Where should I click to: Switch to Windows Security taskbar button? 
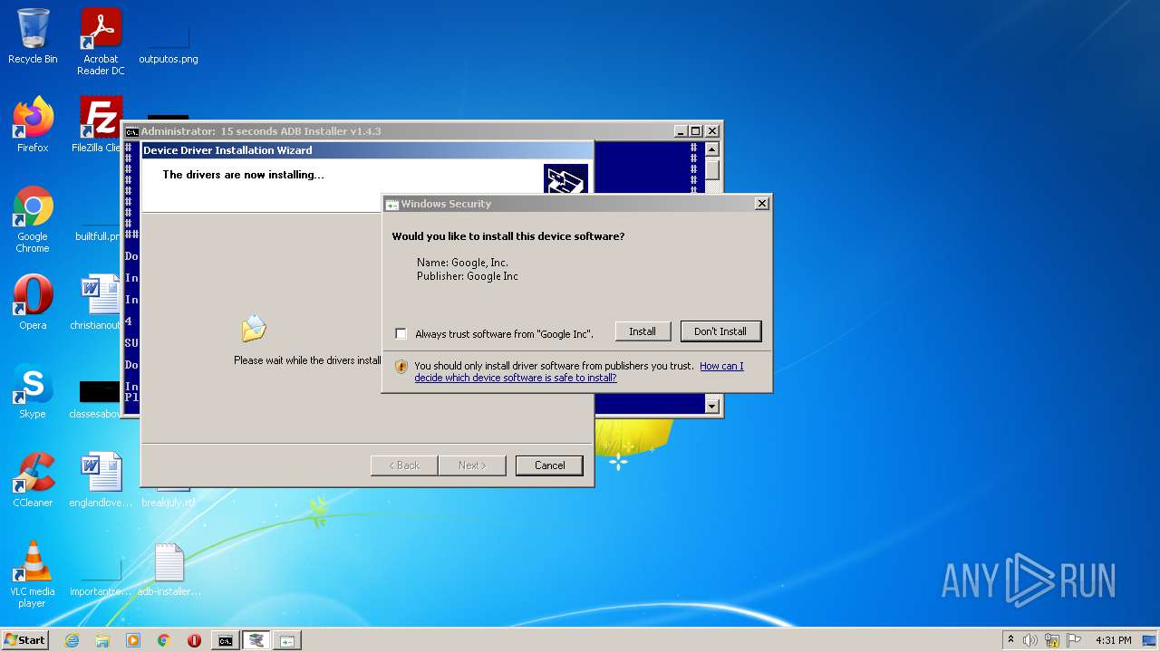tap(287, 640)
